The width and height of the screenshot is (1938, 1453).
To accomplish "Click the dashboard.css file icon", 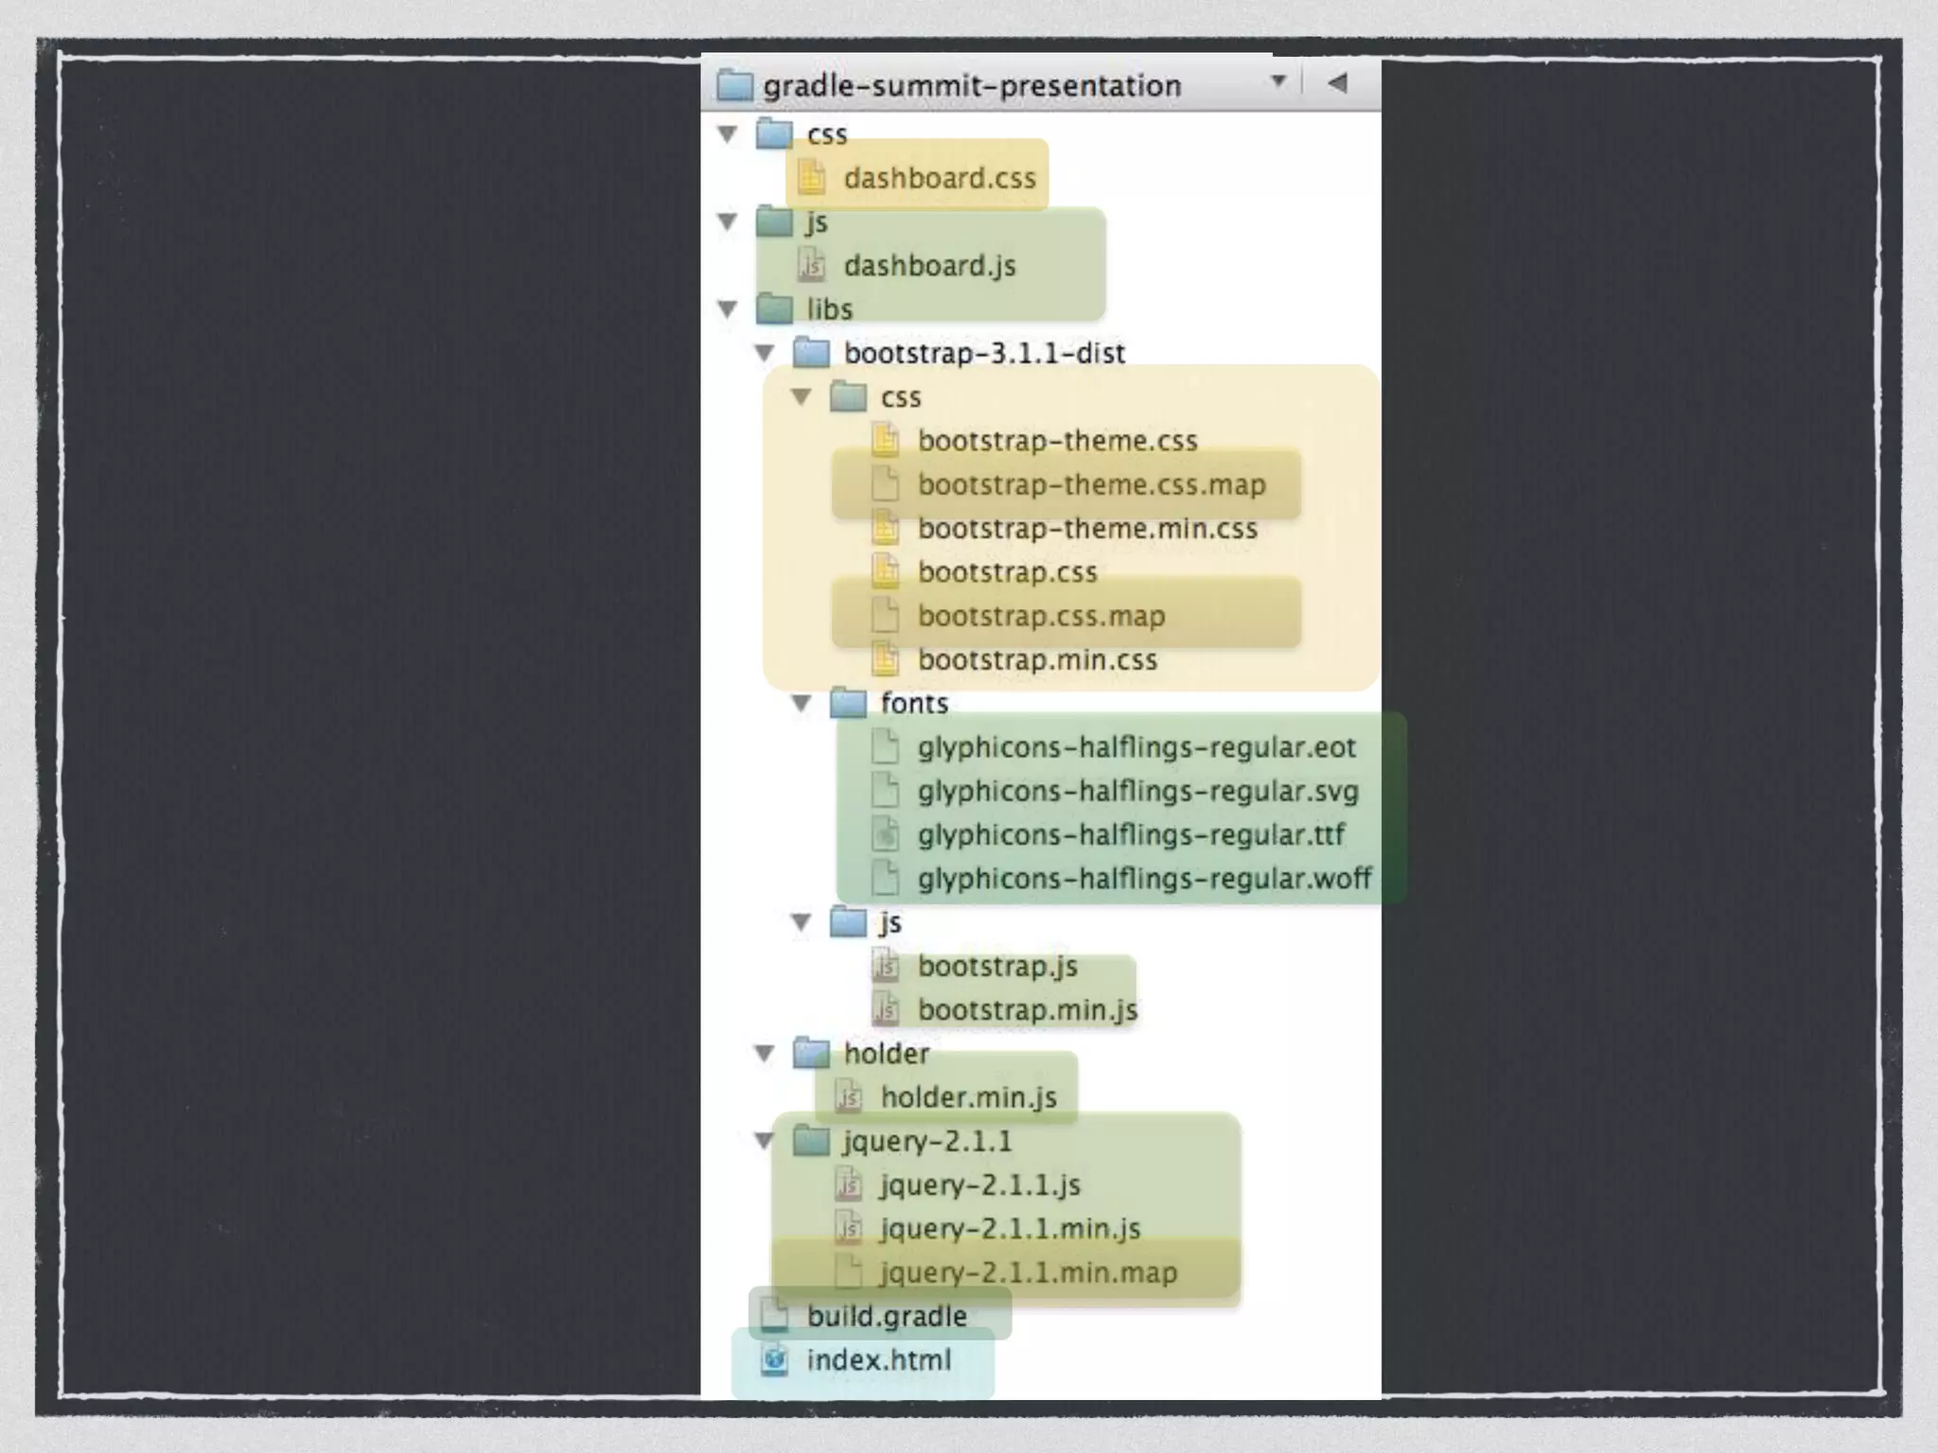I will tap(811, 177).
